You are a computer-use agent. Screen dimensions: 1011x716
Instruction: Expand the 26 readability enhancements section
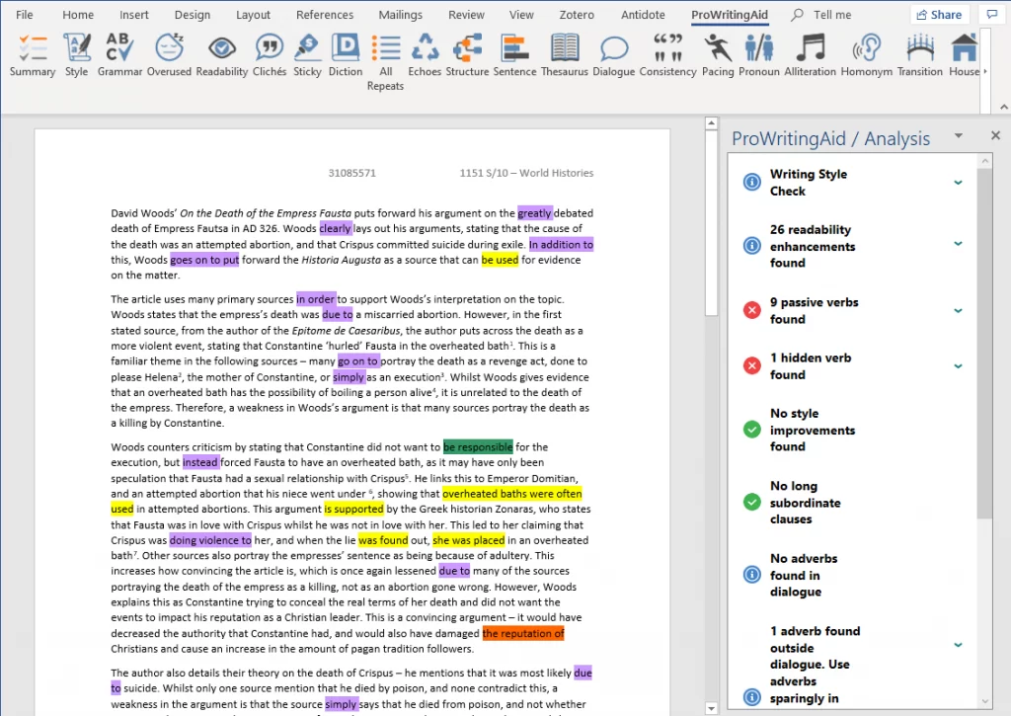pyautogui.click(x=958, y=244)
